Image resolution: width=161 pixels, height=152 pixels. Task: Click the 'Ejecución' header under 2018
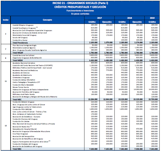[x=137, y=22]
